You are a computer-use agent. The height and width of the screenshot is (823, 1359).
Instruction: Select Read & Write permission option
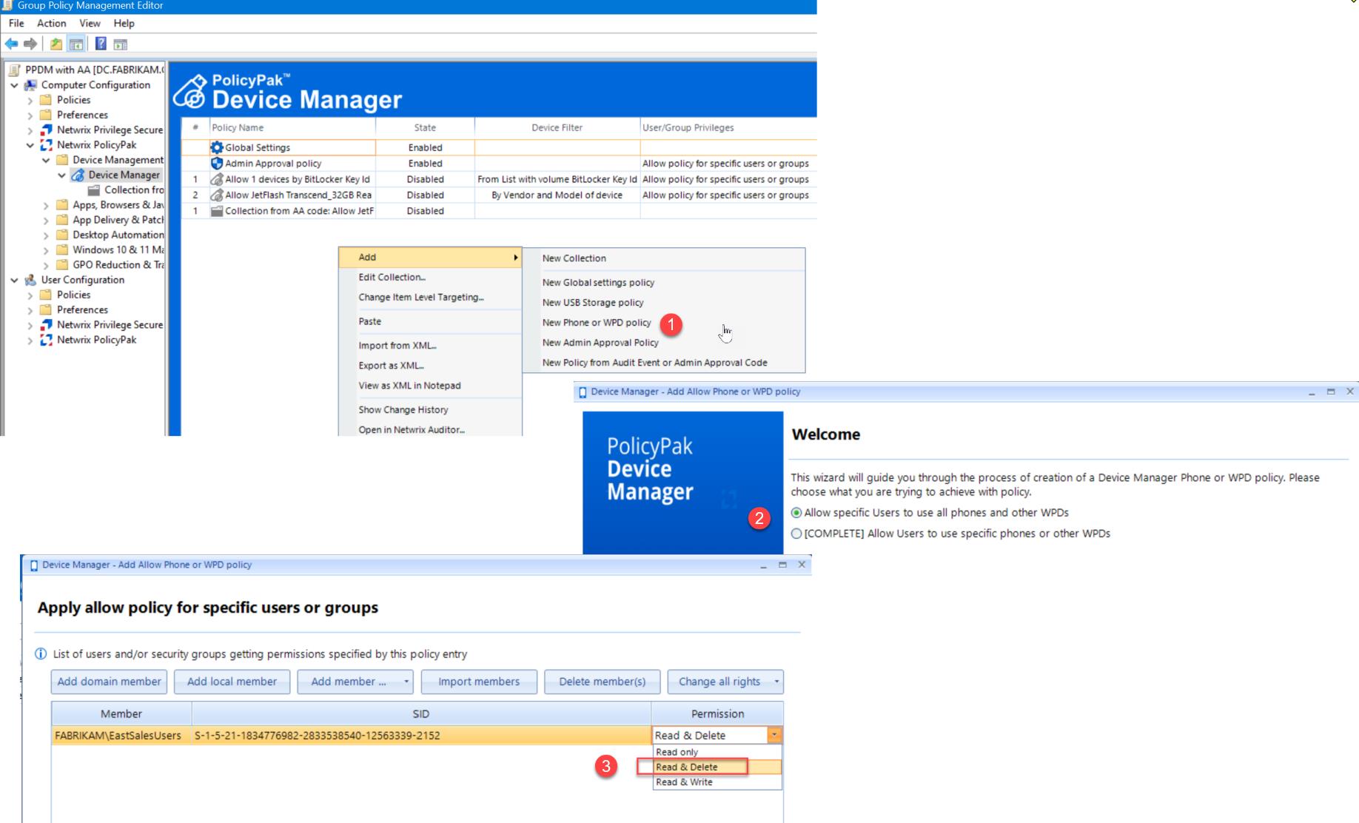click(684, 782)
